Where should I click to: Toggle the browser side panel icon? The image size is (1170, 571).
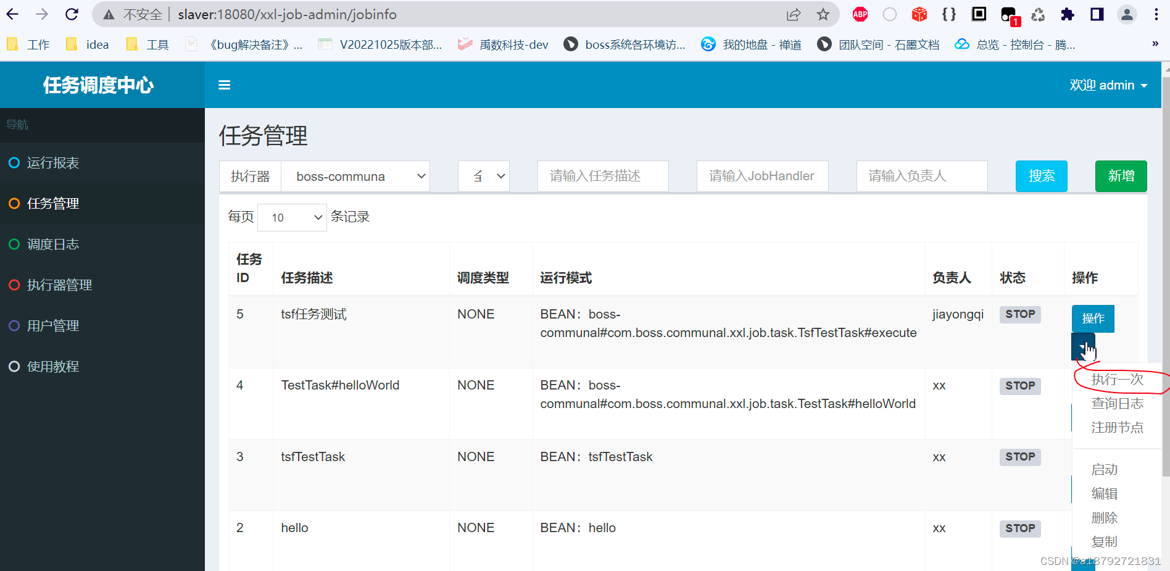click(1097, 14)
